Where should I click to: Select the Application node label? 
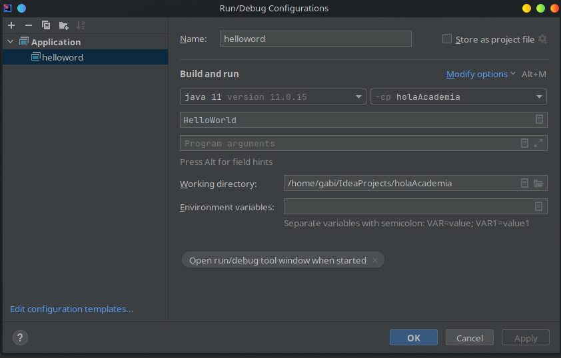pos(56,42)
